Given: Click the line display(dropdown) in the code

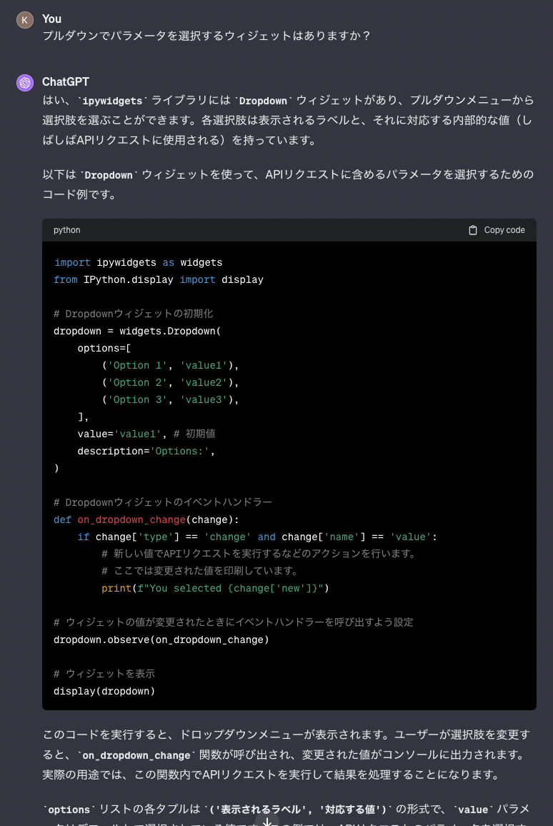Looking at the screenshot, I should [104, 691].
